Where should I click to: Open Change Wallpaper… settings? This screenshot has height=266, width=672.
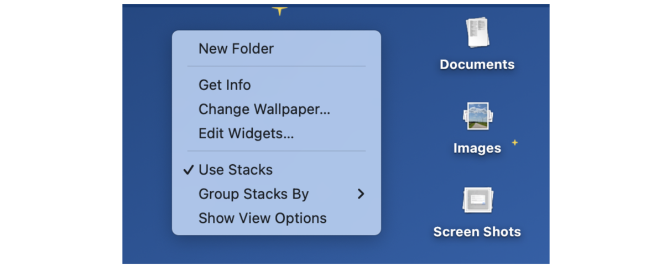[264, 109]
